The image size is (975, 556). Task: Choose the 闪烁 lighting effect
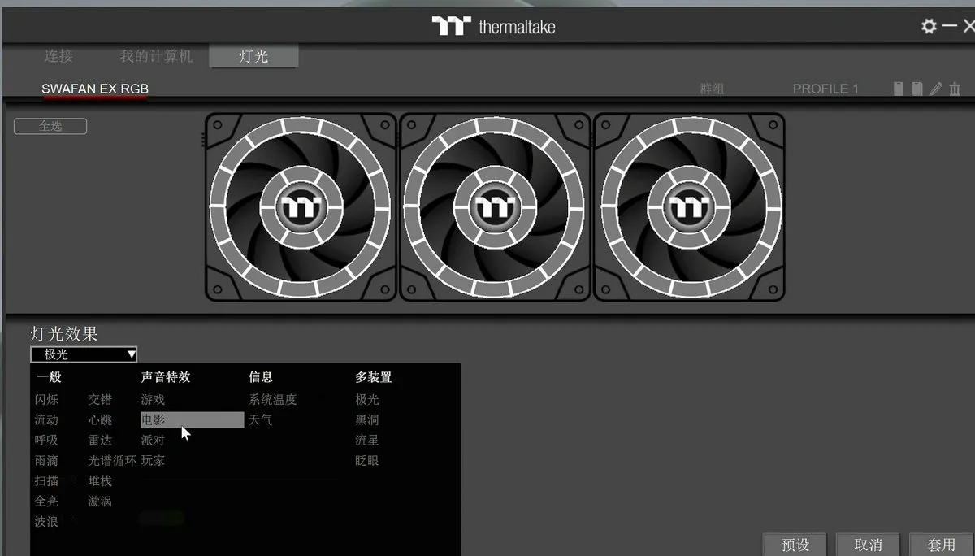tap(46, 400)
